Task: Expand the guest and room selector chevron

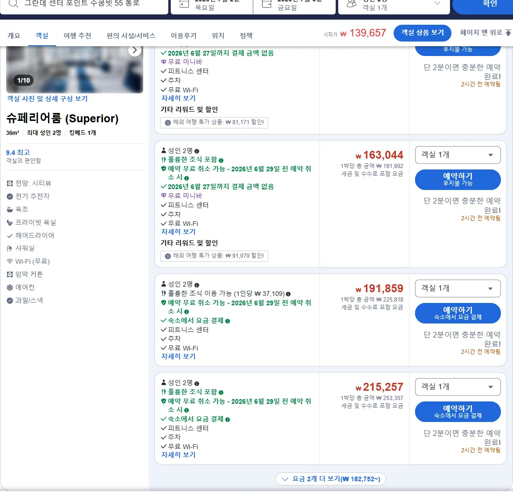Action: coord(437,3)
